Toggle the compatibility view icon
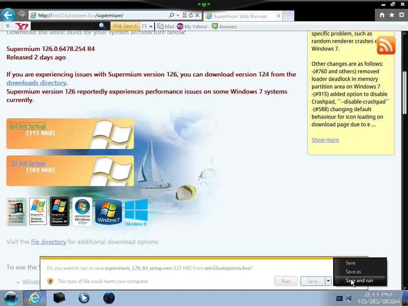The width and height of the screenshot is (408, 306). (184, 16)
